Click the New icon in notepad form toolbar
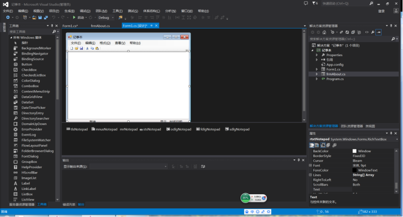403x217 pixels. coord(72,48)
